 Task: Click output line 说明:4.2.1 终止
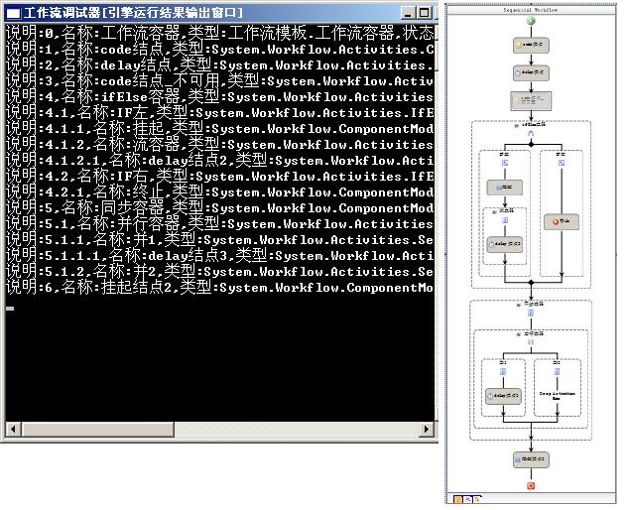[x=220, y=192]
